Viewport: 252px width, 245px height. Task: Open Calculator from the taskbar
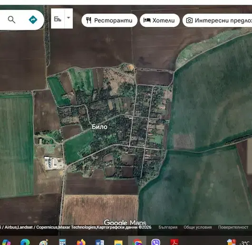[62, 242]
